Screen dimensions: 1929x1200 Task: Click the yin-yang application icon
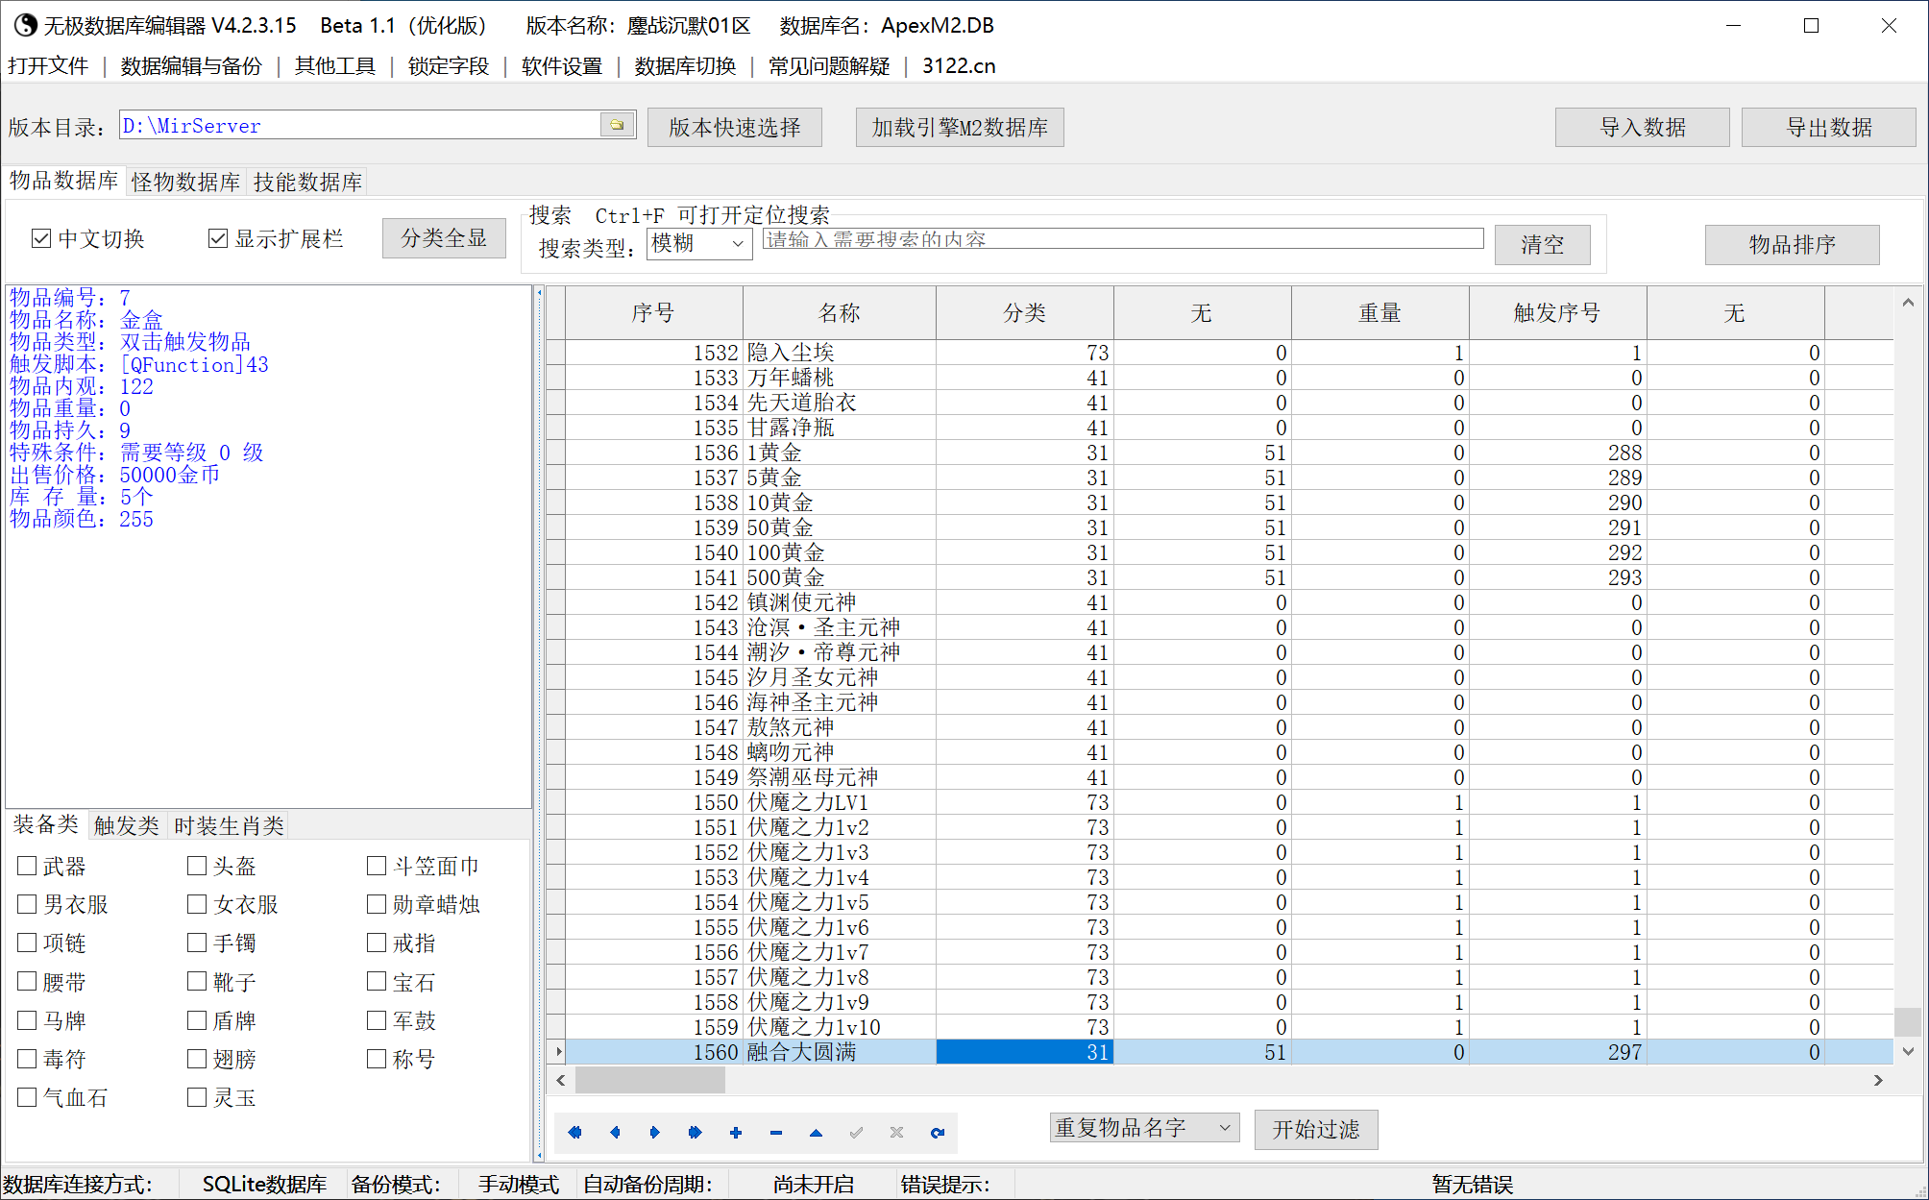[x=25, y=25]
